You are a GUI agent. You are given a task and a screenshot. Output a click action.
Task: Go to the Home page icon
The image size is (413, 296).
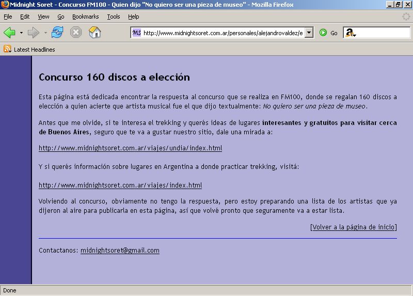pos(95,33)
